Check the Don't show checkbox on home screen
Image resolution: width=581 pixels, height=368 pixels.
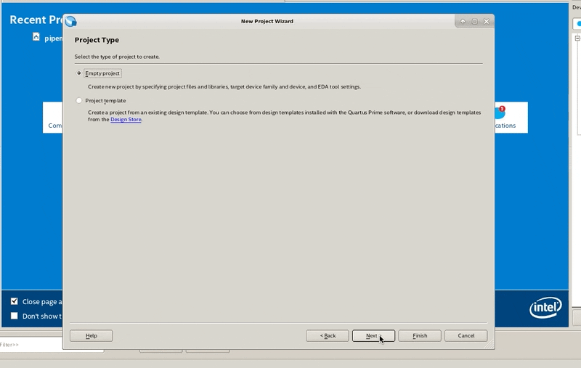(14, 316)
